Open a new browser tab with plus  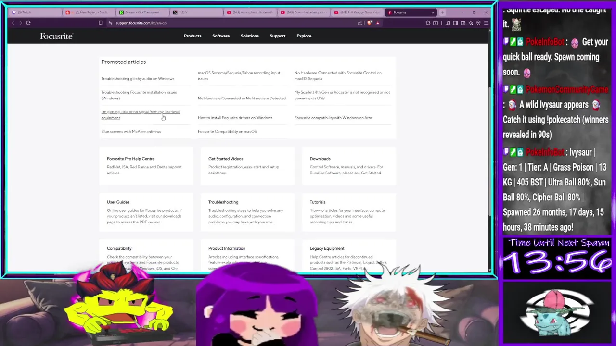[442, 12]
